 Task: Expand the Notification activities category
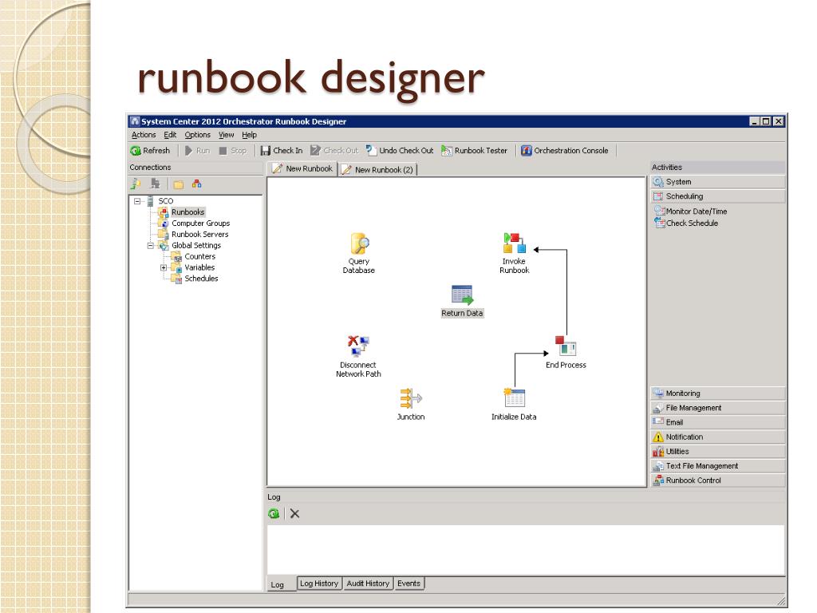(x=718, y=437)
